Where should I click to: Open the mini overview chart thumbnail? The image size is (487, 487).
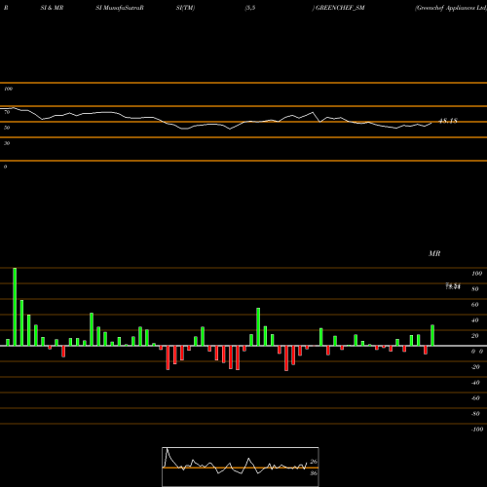point(241,467)
